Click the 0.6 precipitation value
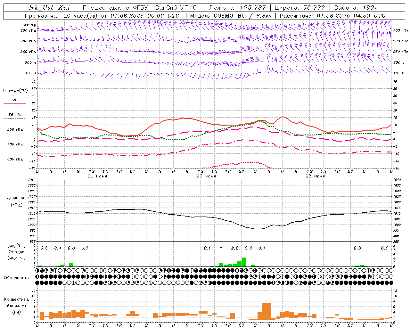This screenshot has height=328, width=410. 71,248
